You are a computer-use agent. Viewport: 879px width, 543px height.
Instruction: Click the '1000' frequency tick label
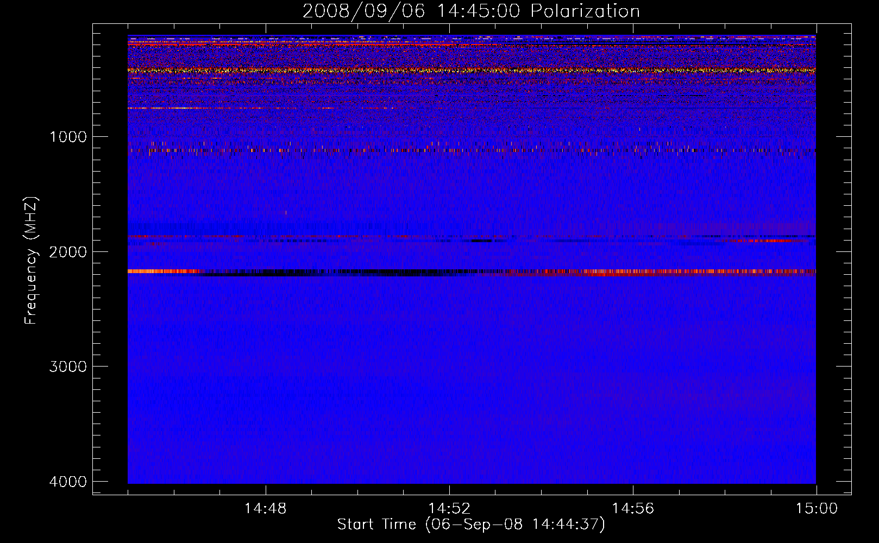[68, 137]
